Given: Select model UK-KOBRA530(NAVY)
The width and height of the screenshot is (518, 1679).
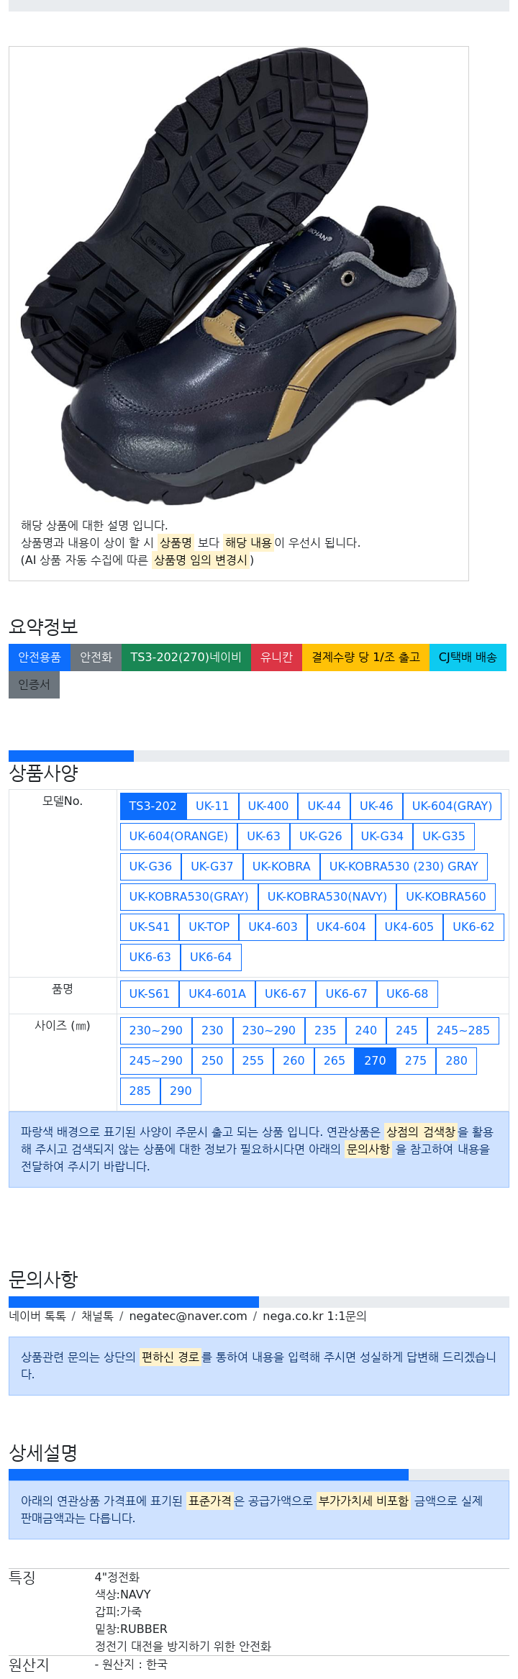Looking at the screenshot, I should click(327, 897).
